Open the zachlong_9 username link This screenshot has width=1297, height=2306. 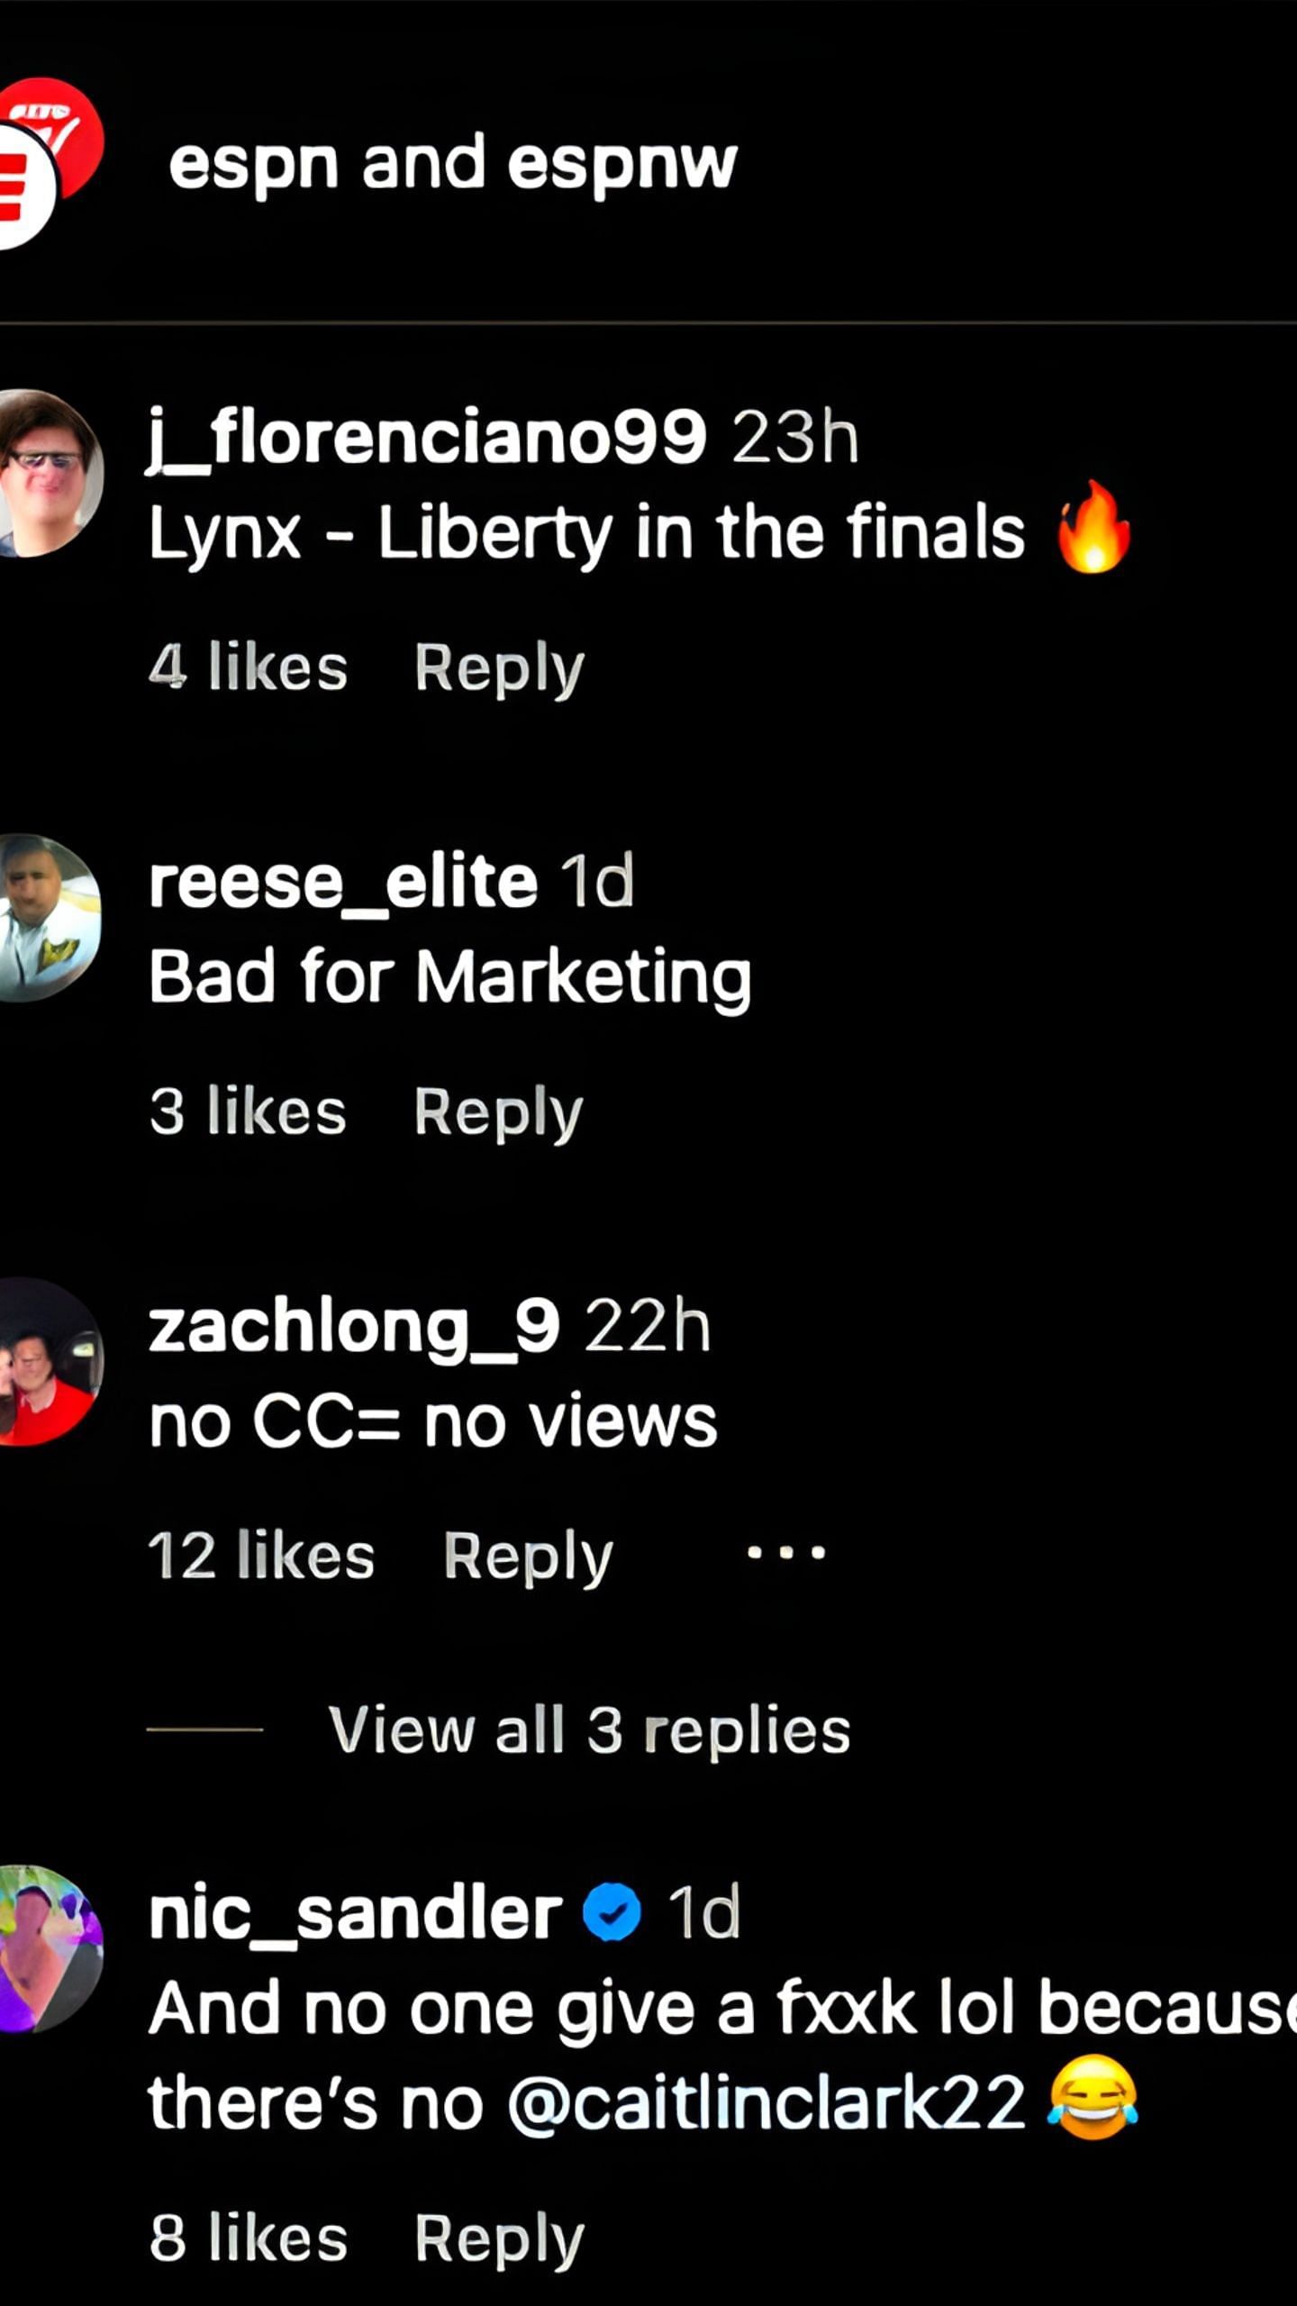coord(355,1328)
